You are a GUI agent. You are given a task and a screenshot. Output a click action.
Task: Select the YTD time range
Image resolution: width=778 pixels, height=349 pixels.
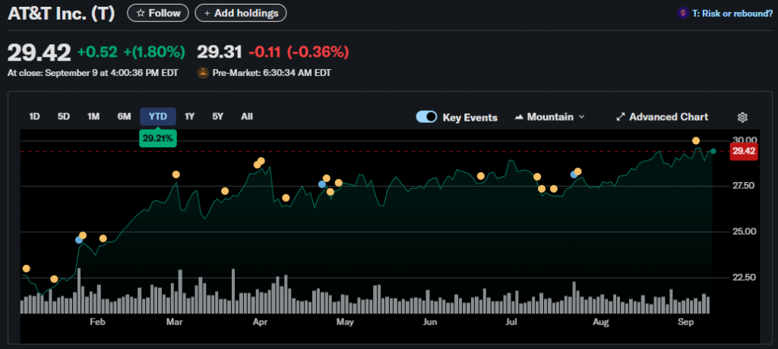coord(158,117)
